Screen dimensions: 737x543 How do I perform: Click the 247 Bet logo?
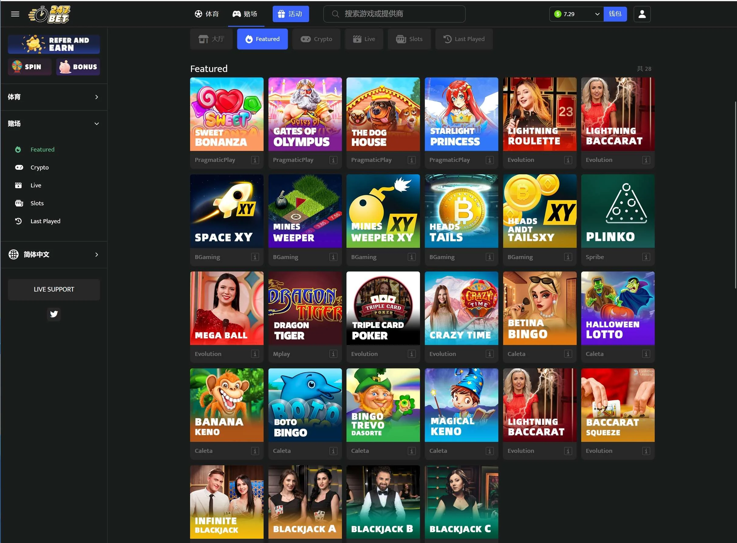pyautogui.click(x=50, y=15)
